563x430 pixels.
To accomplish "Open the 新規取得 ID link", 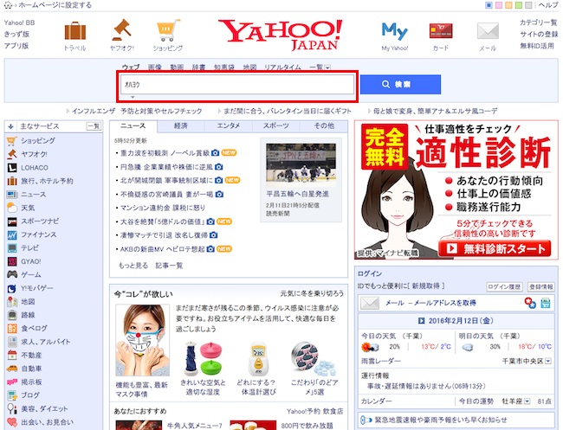I will click(x=425, y=286).
